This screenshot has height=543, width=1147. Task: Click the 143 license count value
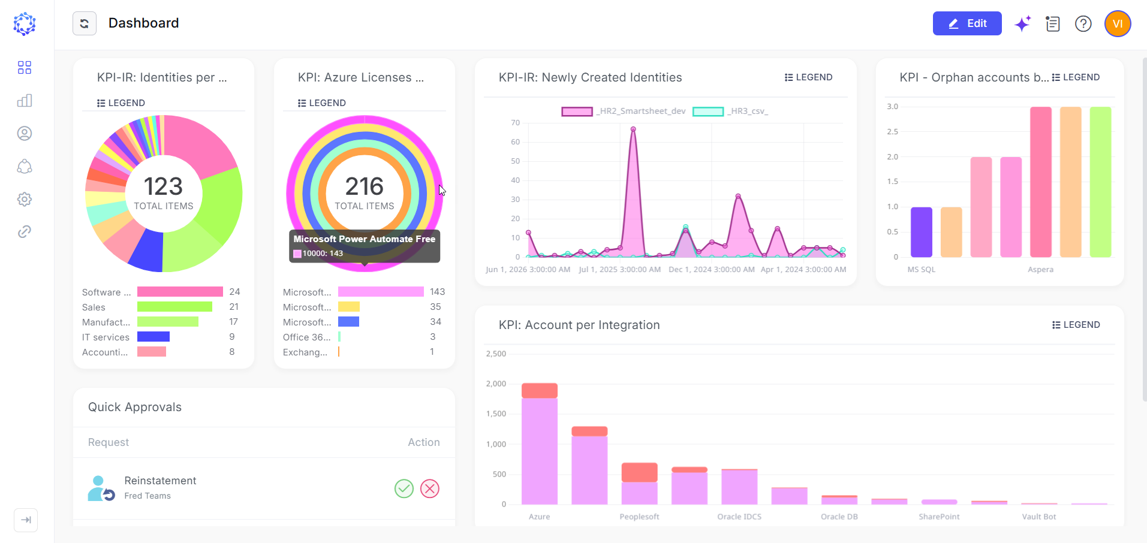click(438, 292)
